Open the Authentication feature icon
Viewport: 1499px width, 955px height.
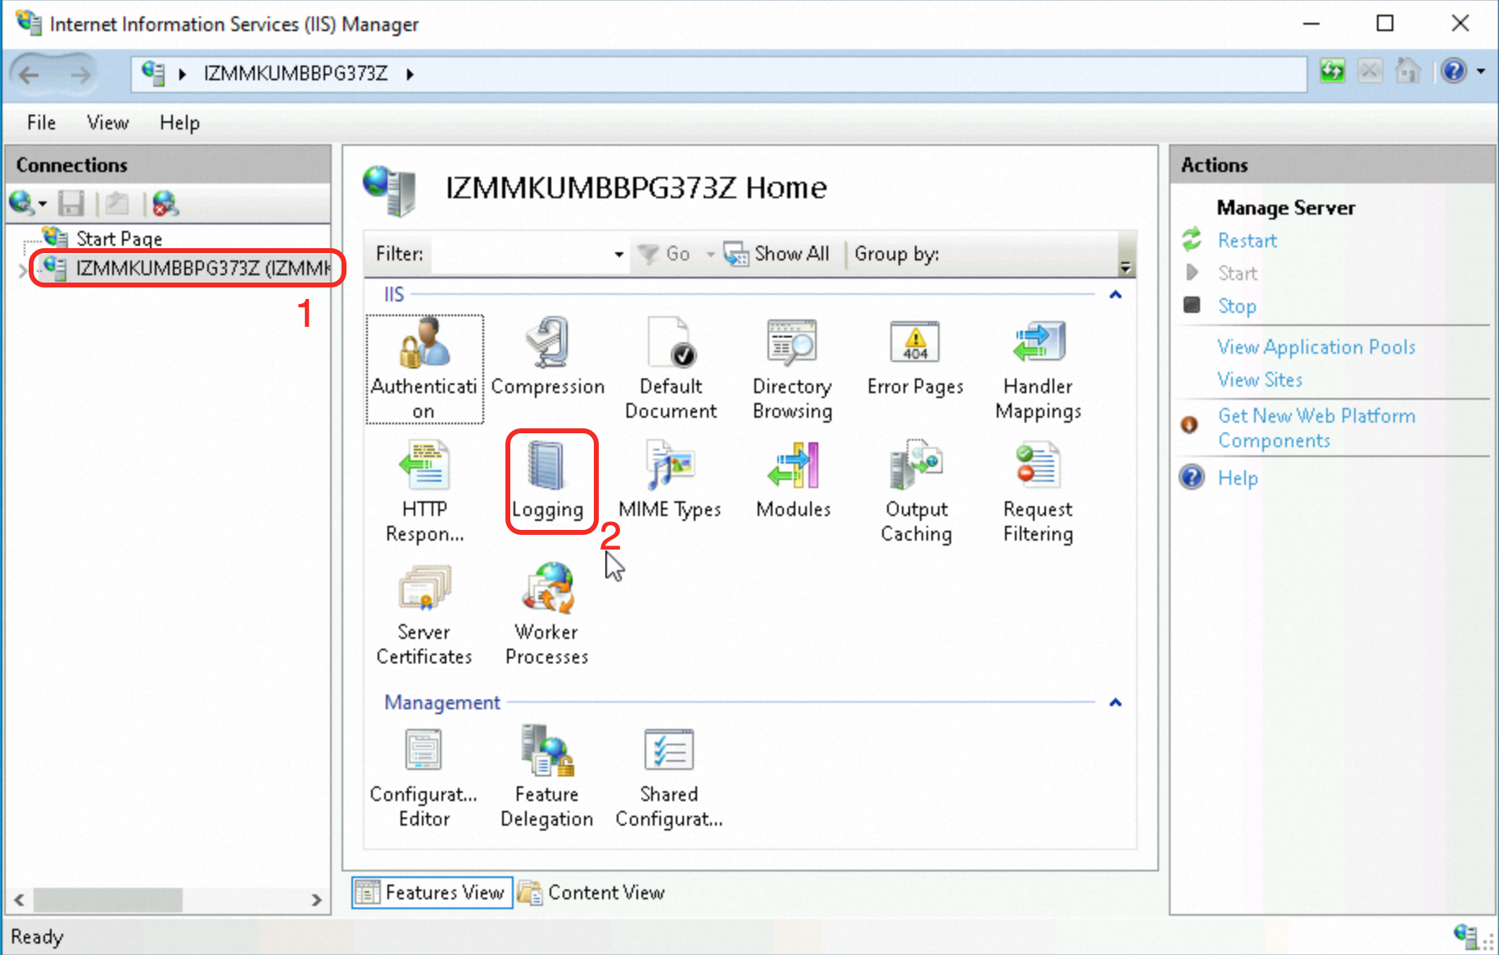coord(424,369)
